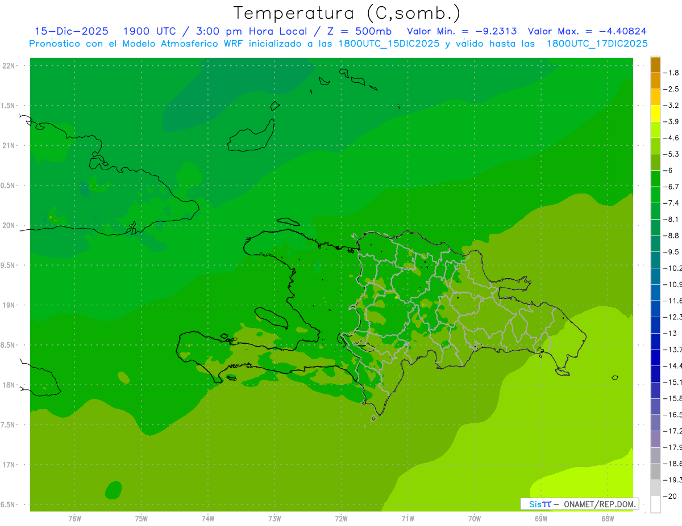Click the '73W' longitude label
Image resolution: width=682 pixels, height=526 pixels.
[275, 518]
